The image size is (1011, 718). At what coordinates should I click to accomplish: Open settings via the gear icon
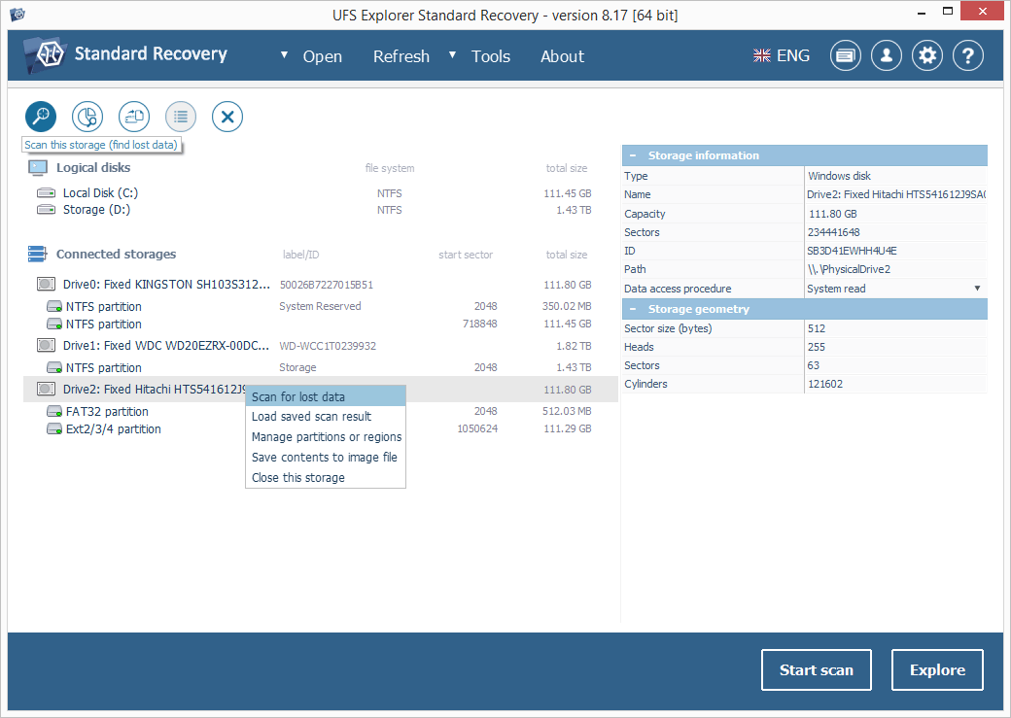tap(927, 56)
